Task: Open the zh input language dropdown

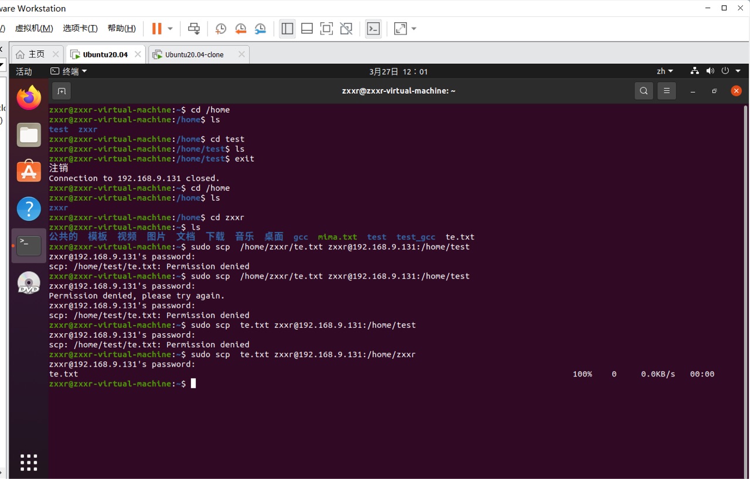Action: [x=664, y=71]
